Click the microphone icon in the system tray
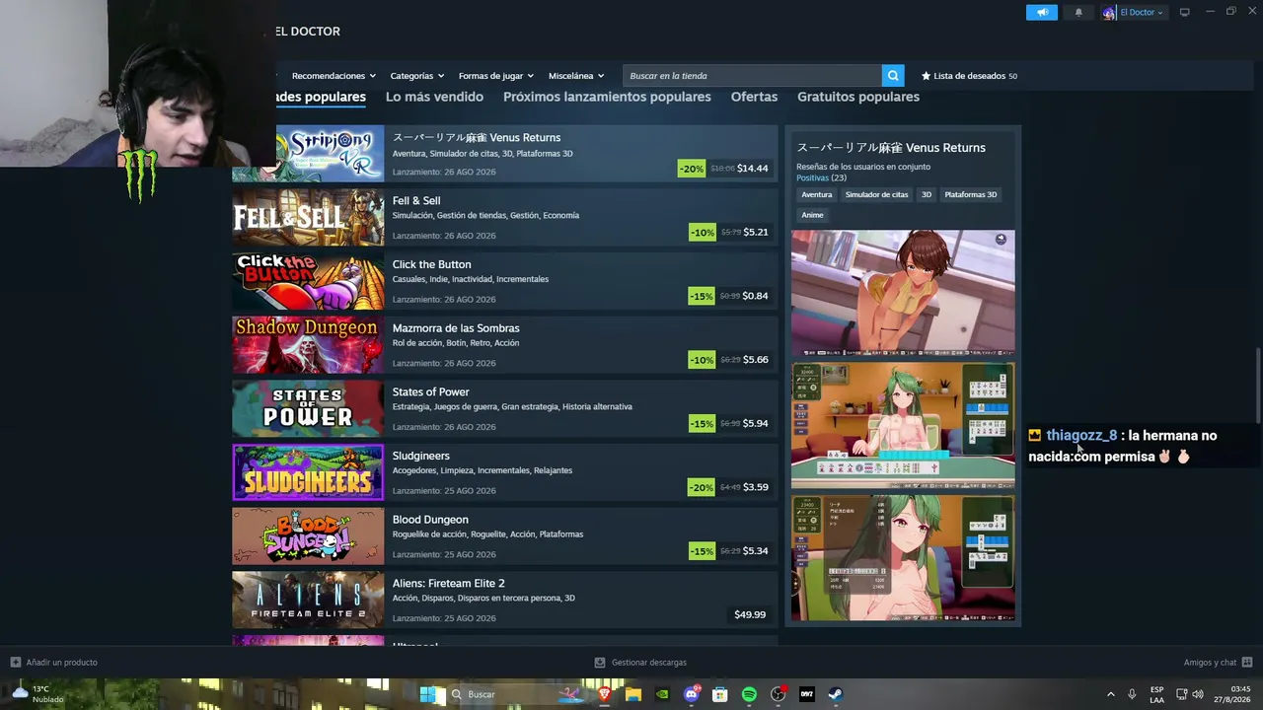The image size is (1263, 710). coord(1132,694)
